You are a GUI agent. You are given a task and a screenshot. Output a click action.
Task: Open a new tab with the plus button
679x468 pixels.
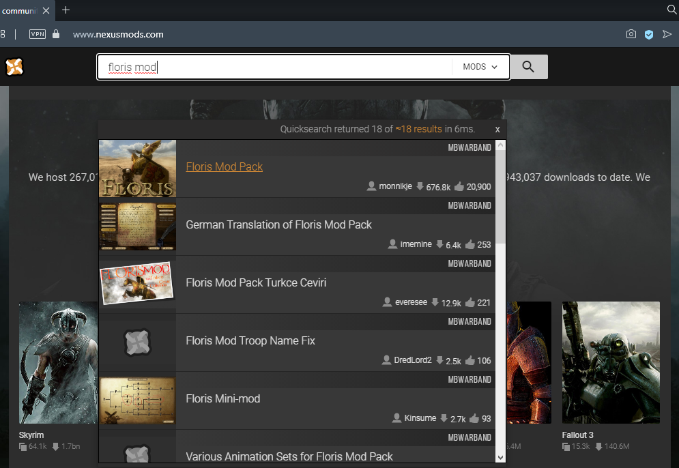coord(66,10)
